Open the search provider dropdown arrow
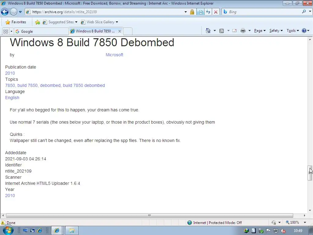Screen dimensions: 313x235 (x=310, y=12)
